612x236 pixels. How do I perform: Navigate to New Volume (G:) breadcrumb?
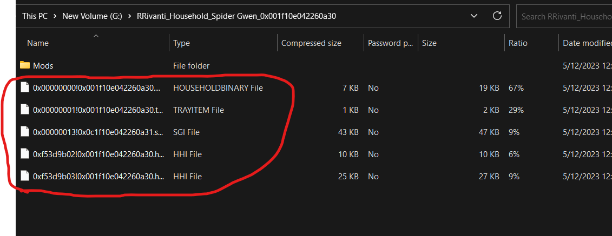click(92, 16)
